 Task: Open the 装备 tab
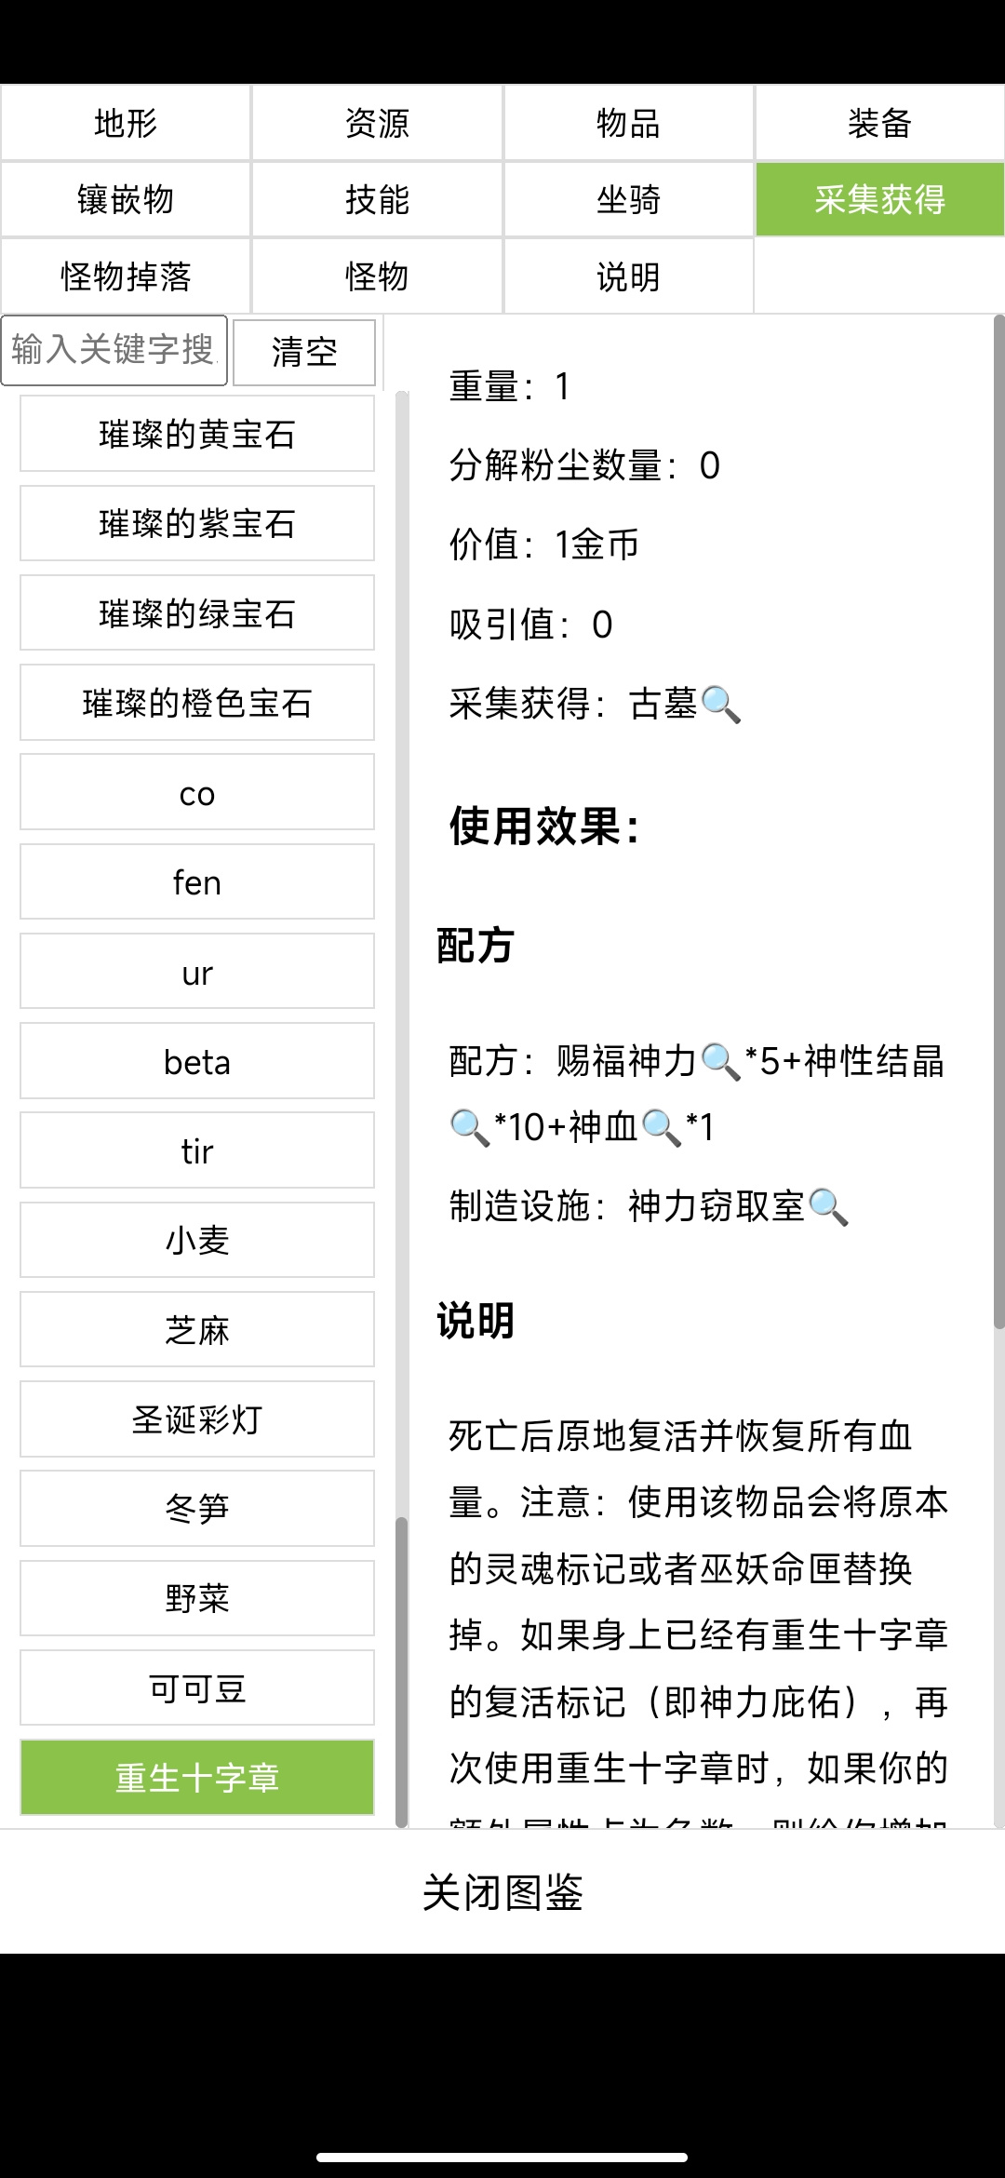(x=879, y=123)
